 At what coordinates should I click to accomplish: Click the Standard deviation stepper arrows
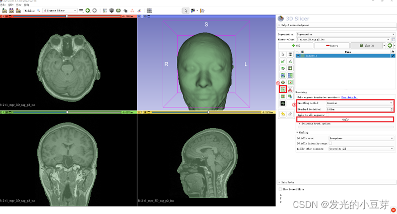[391, 110]
